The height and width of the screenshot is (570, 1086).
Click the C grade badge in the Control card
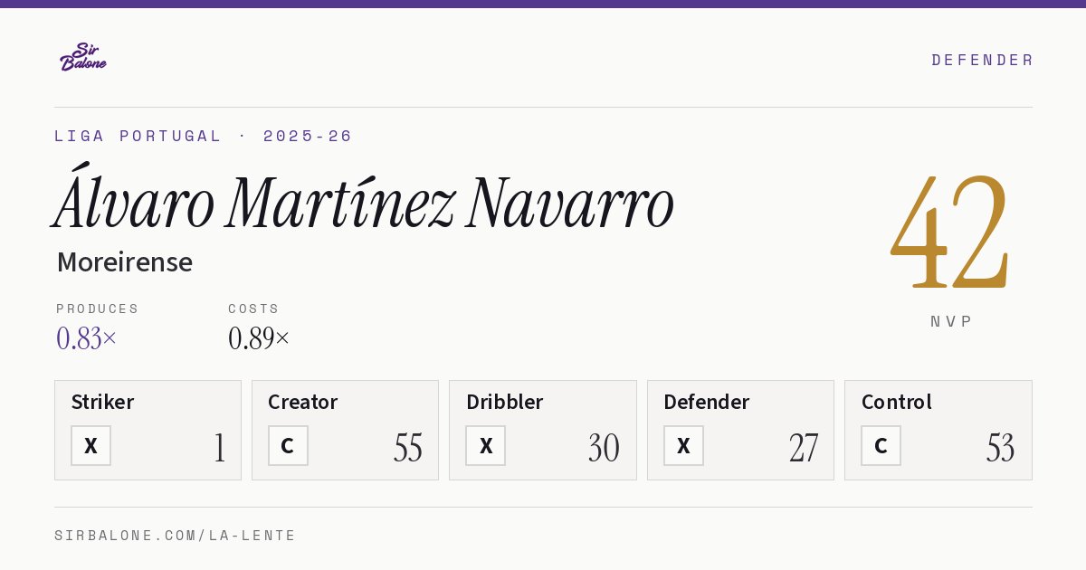tap(881, 445)
